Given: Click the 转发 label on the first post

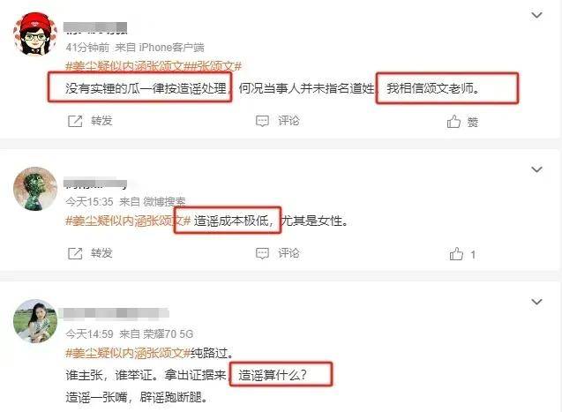Looking at the screenshot, I should pyautogui.click(x=101, y=121).
